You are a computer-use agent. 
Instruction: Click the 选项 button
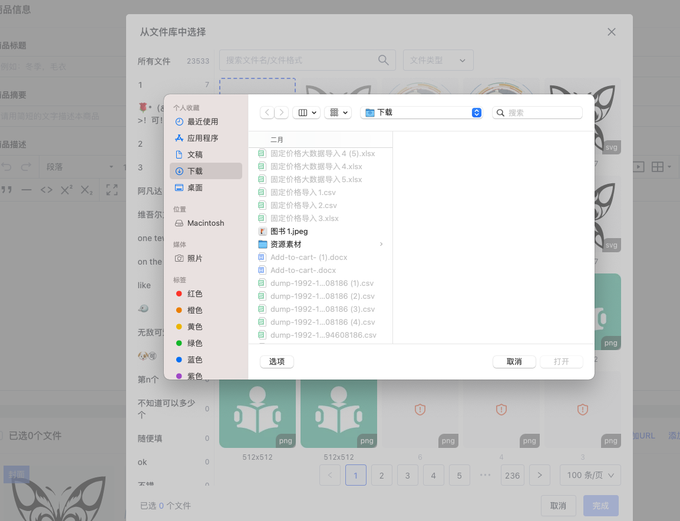click(277, 362)
